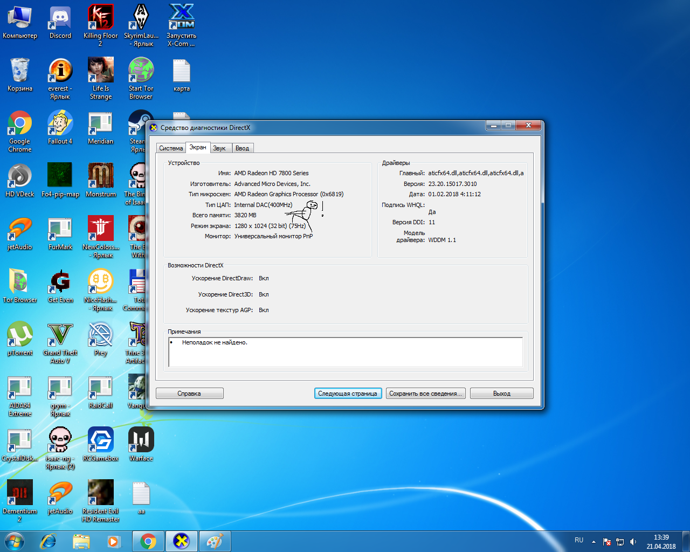This screenshot has height=552, width=690.
Task: Click the Запустить X-Com shortcut
Action: (x=182, y=25)
